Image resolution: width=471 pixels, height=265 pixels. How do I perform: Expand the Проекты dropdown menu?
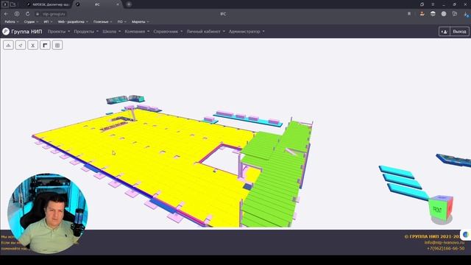pos(59,32)
